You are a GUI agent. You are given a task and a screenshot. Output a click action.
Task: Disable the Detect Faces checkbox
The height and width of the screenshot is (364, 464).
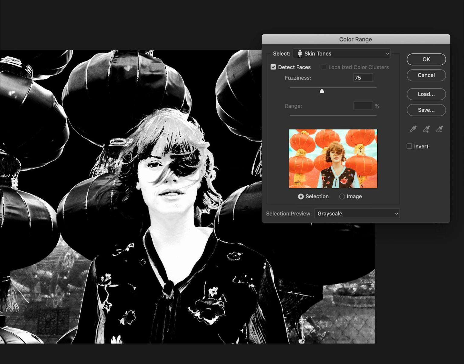point(273,67)
